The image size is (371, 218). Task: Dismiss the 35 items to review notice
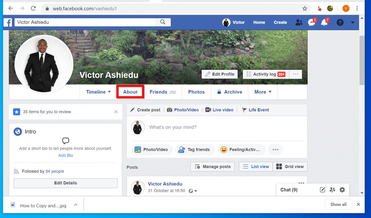116,112
